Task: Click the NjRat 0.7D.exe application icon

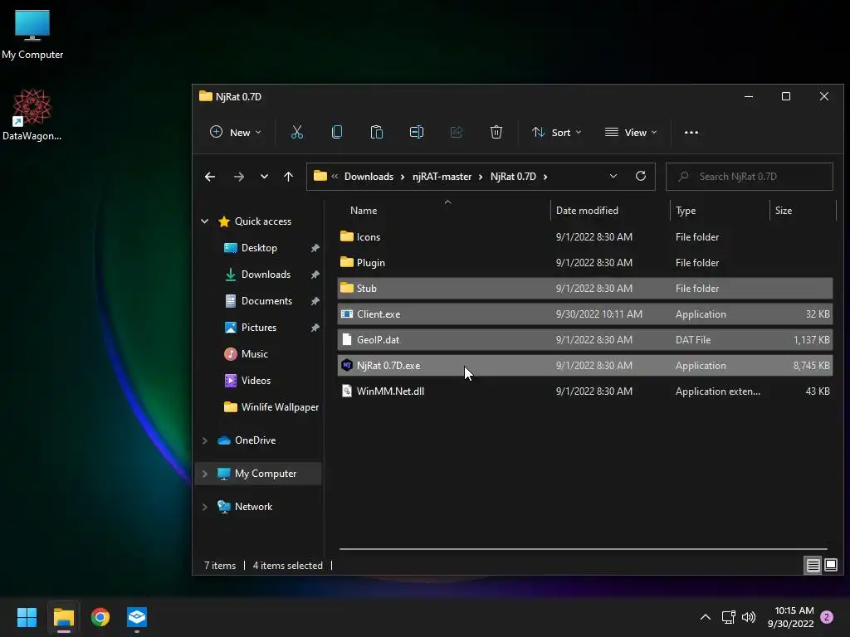Action: tap(346, 365)
